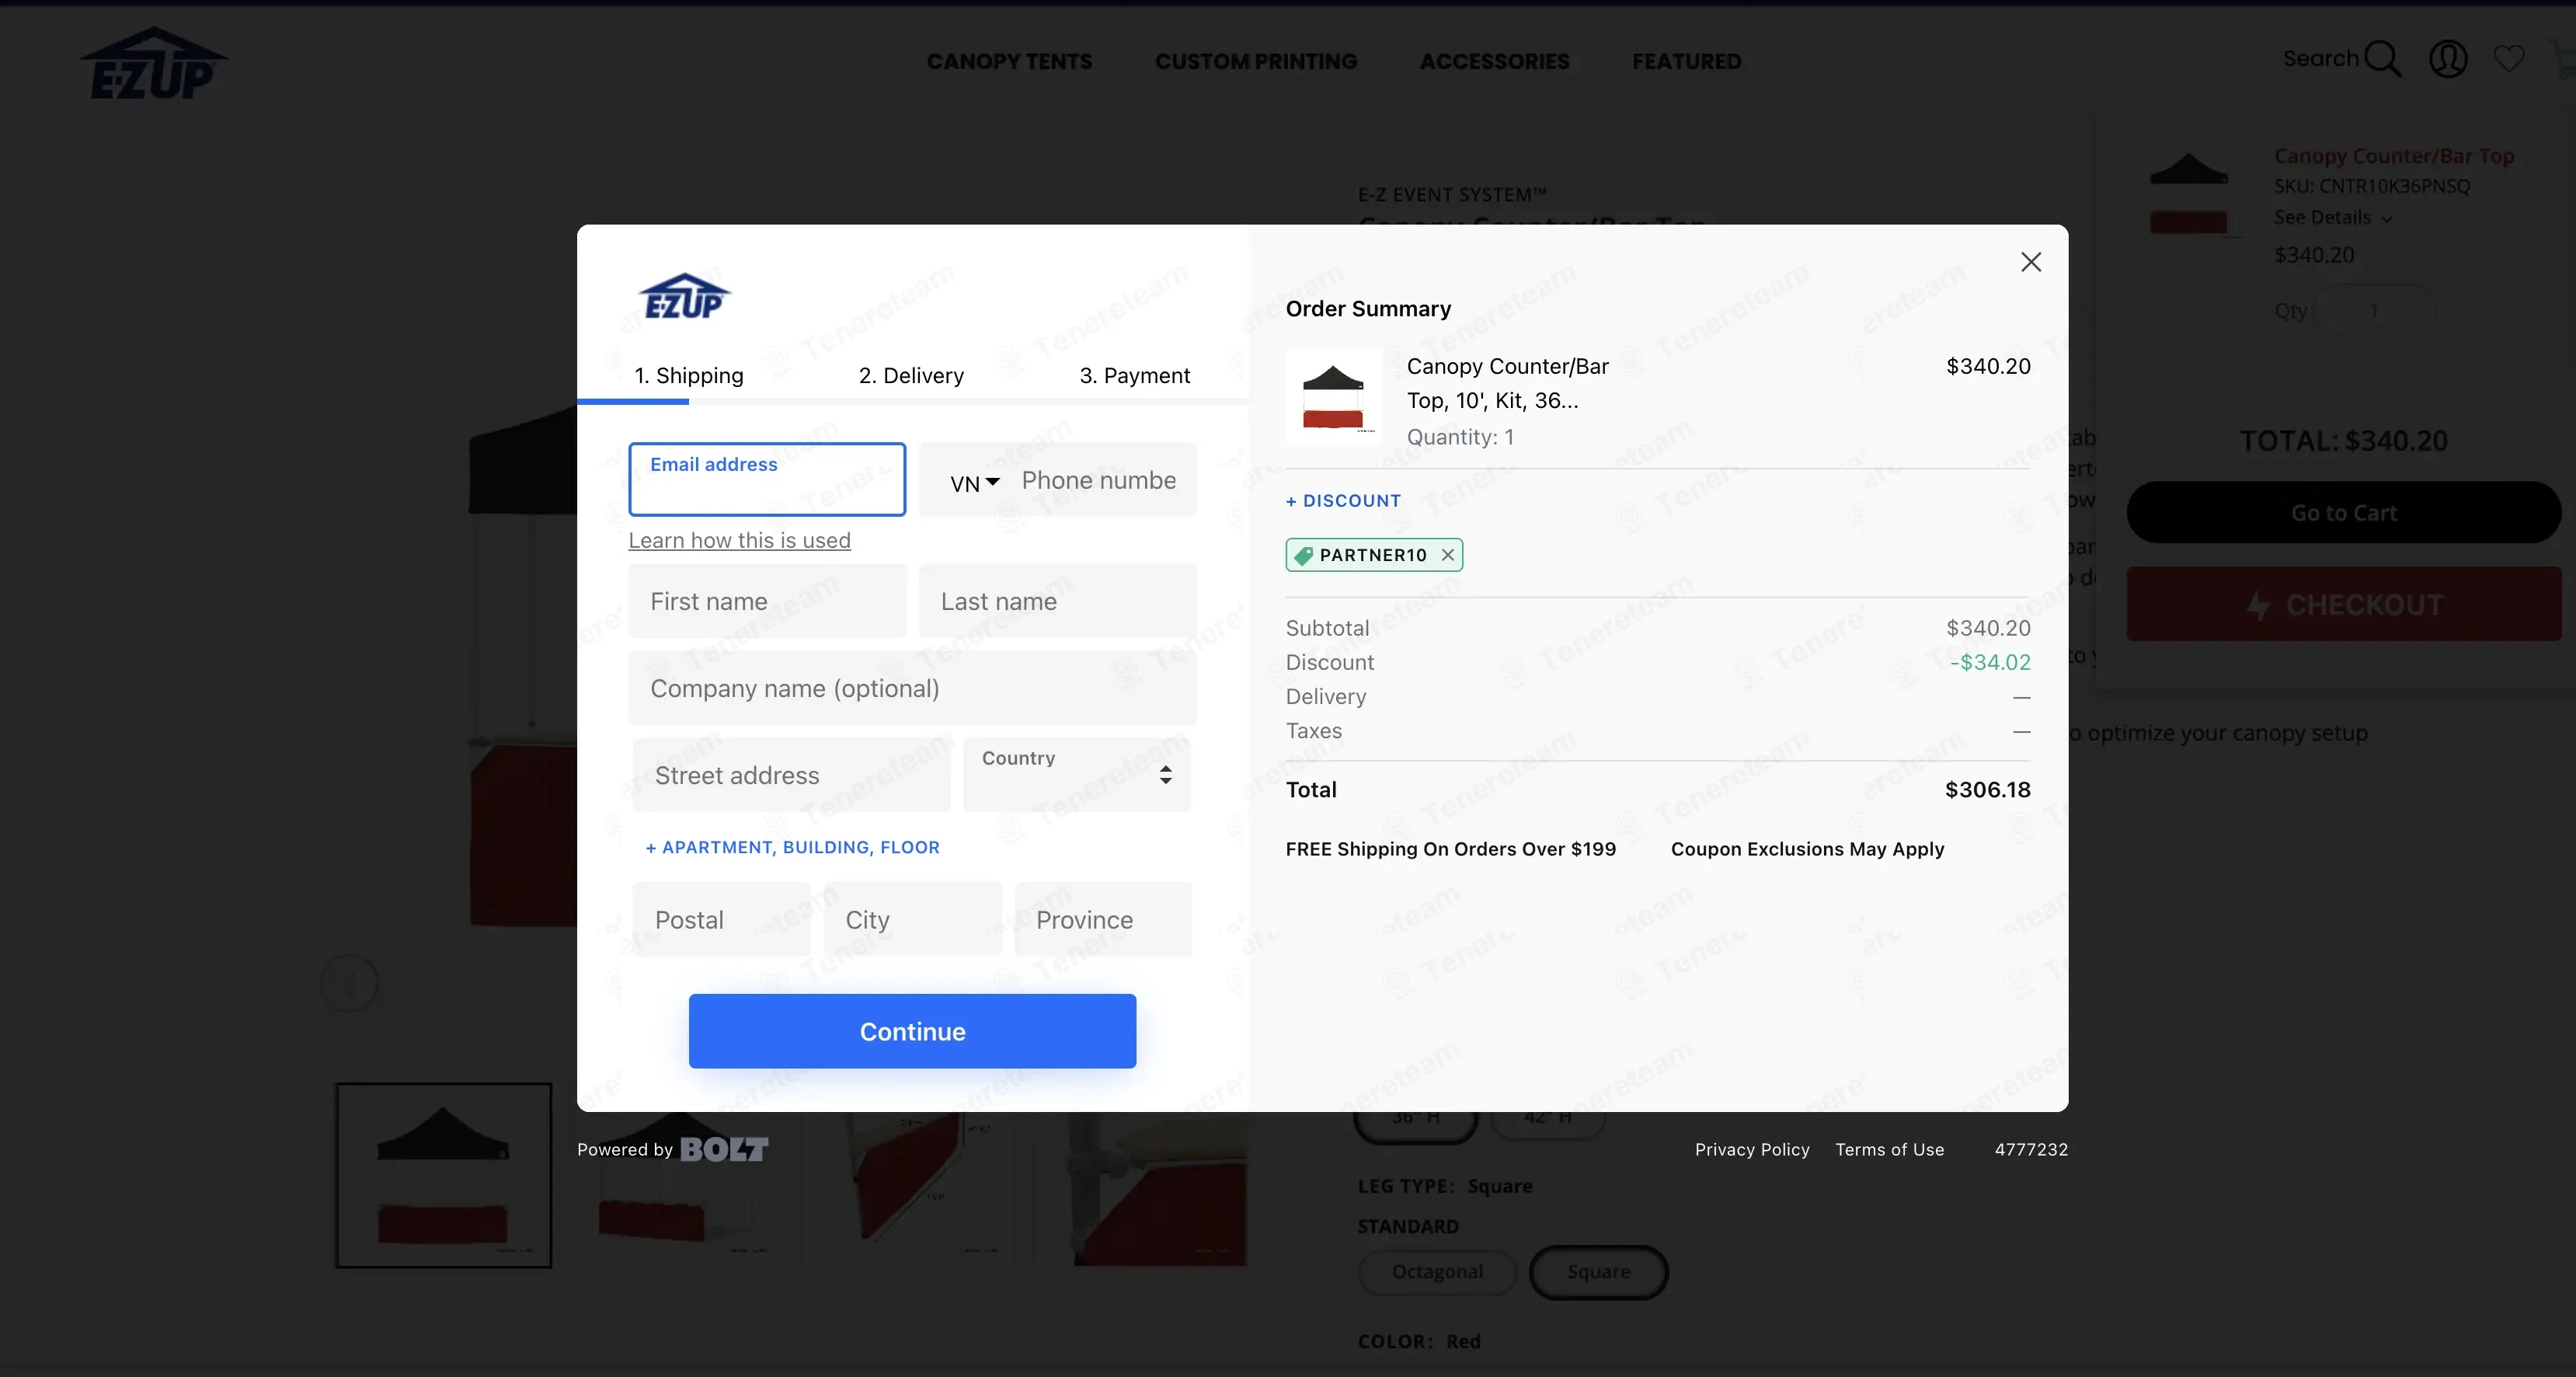This screenshot has height=1377, width=2576.
Task: Click the mini cart product thumbnail
Action: [x=2189, y=195]
